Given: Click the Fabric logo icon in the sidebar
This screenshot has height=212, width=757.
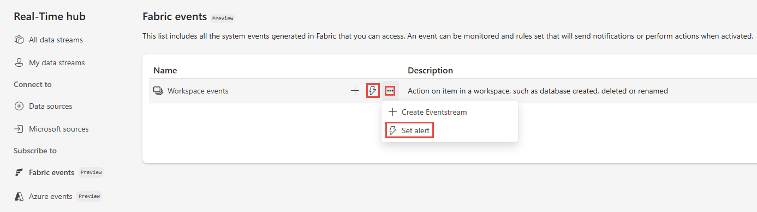Looking at the screenshot, I should pyautogui.click(x=19, y=172).
